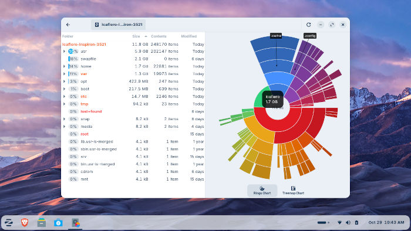Expand the boot folder row
The image size is (411, 231).
pos(64,89)
